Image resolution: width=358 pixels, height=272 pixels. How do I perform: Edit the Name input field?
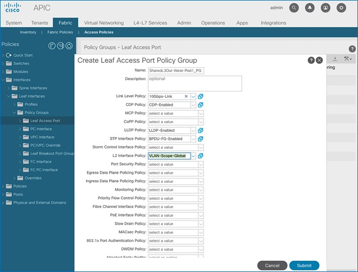point(176,70)
